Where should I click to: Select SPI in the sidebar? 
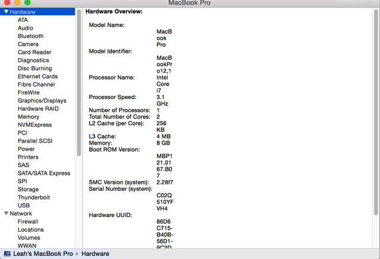coord(23,181)
